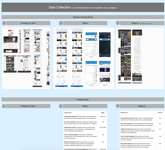Select the Zawia 3 column header in feature table
The image size is (165, 150).
click(160, 112)
